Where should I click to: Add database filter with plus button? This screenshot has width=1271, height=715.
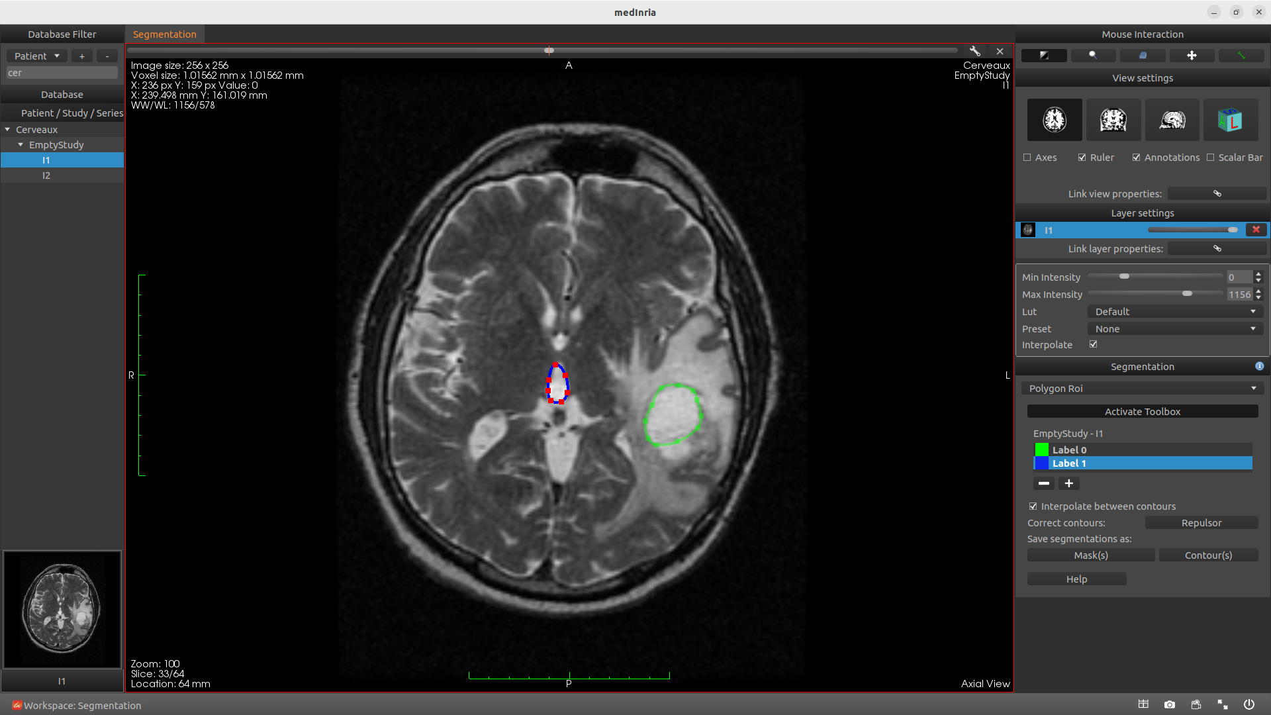click(x=82, y=56)
